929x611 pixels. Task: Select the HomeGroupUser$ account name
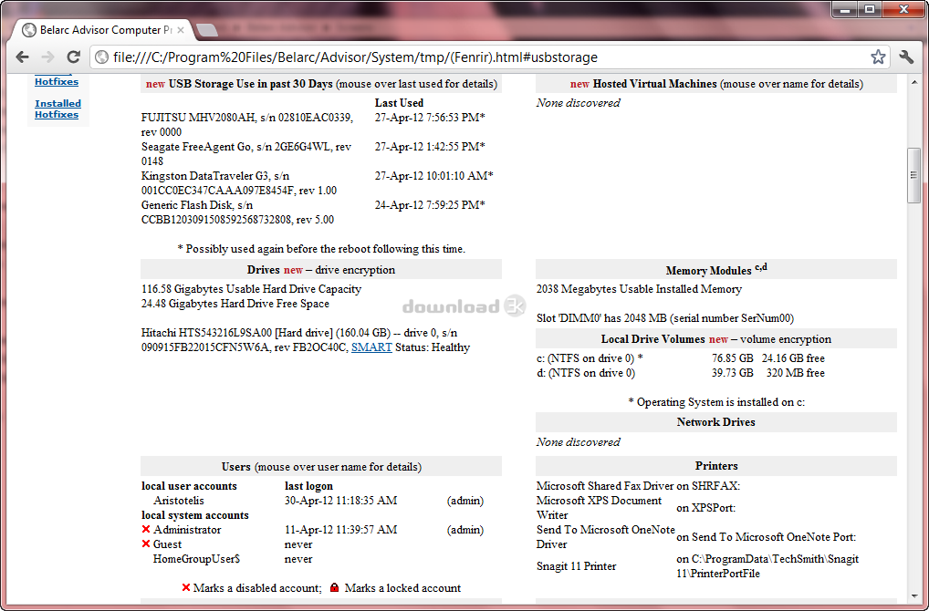tap(196, 559)
